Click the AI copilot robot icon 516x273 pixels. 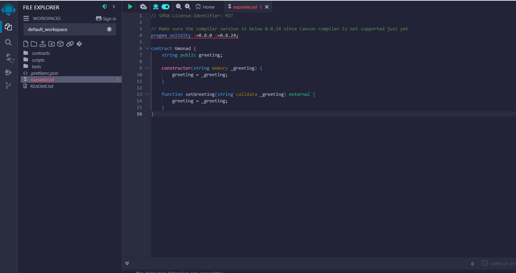click(156, 7)
